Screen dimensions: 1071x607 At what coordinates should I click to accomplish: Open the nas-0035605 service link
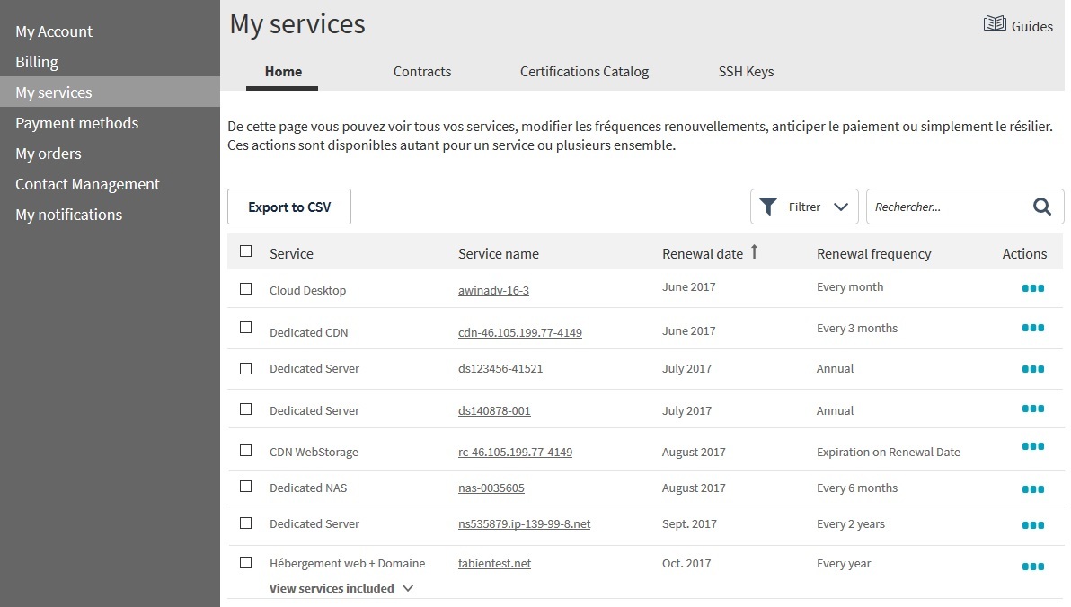pyautogui.click(x=491, y=488)
